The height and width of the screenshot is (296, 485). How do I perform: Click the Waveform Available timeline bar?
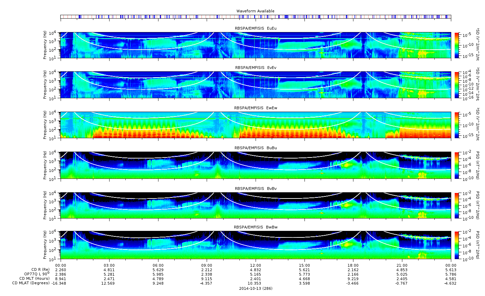click(x=256, y=17)
